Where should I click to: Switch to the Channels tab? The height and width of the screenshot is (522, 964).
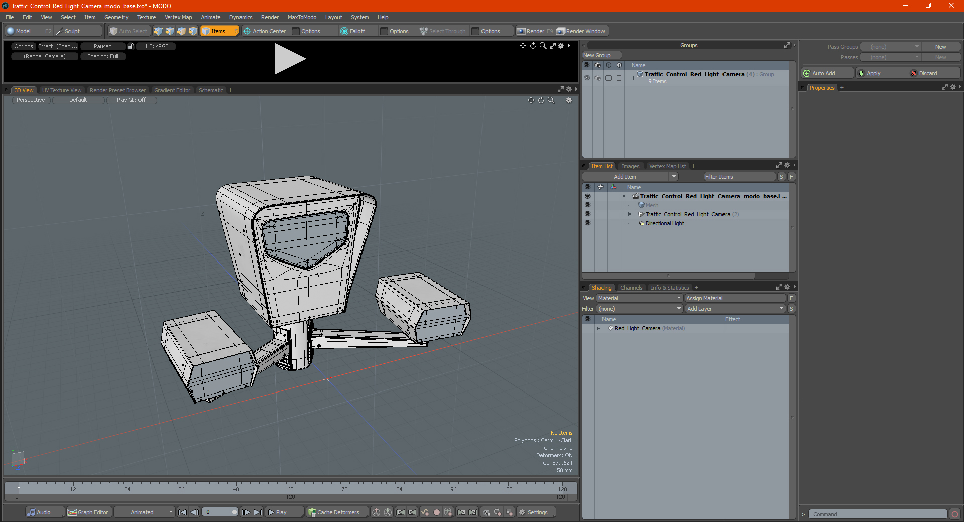(x=631, y=288)
